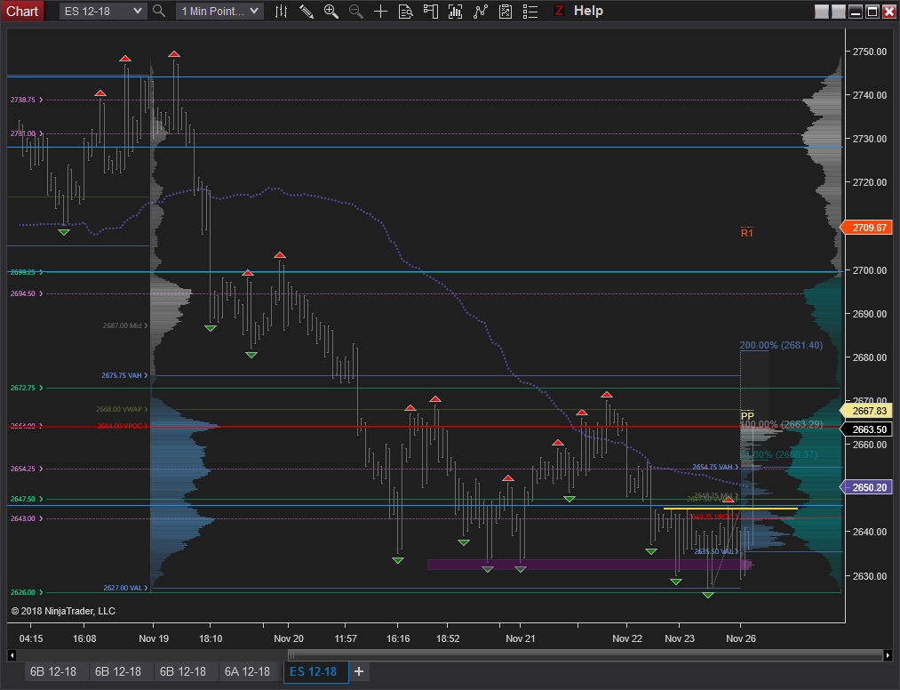The image size is (900, 690).
Task: Open the bar style icon in toolbar
Action: pos(282,11)
